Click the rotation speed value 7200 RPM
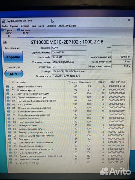 click(x=121, y=57)
